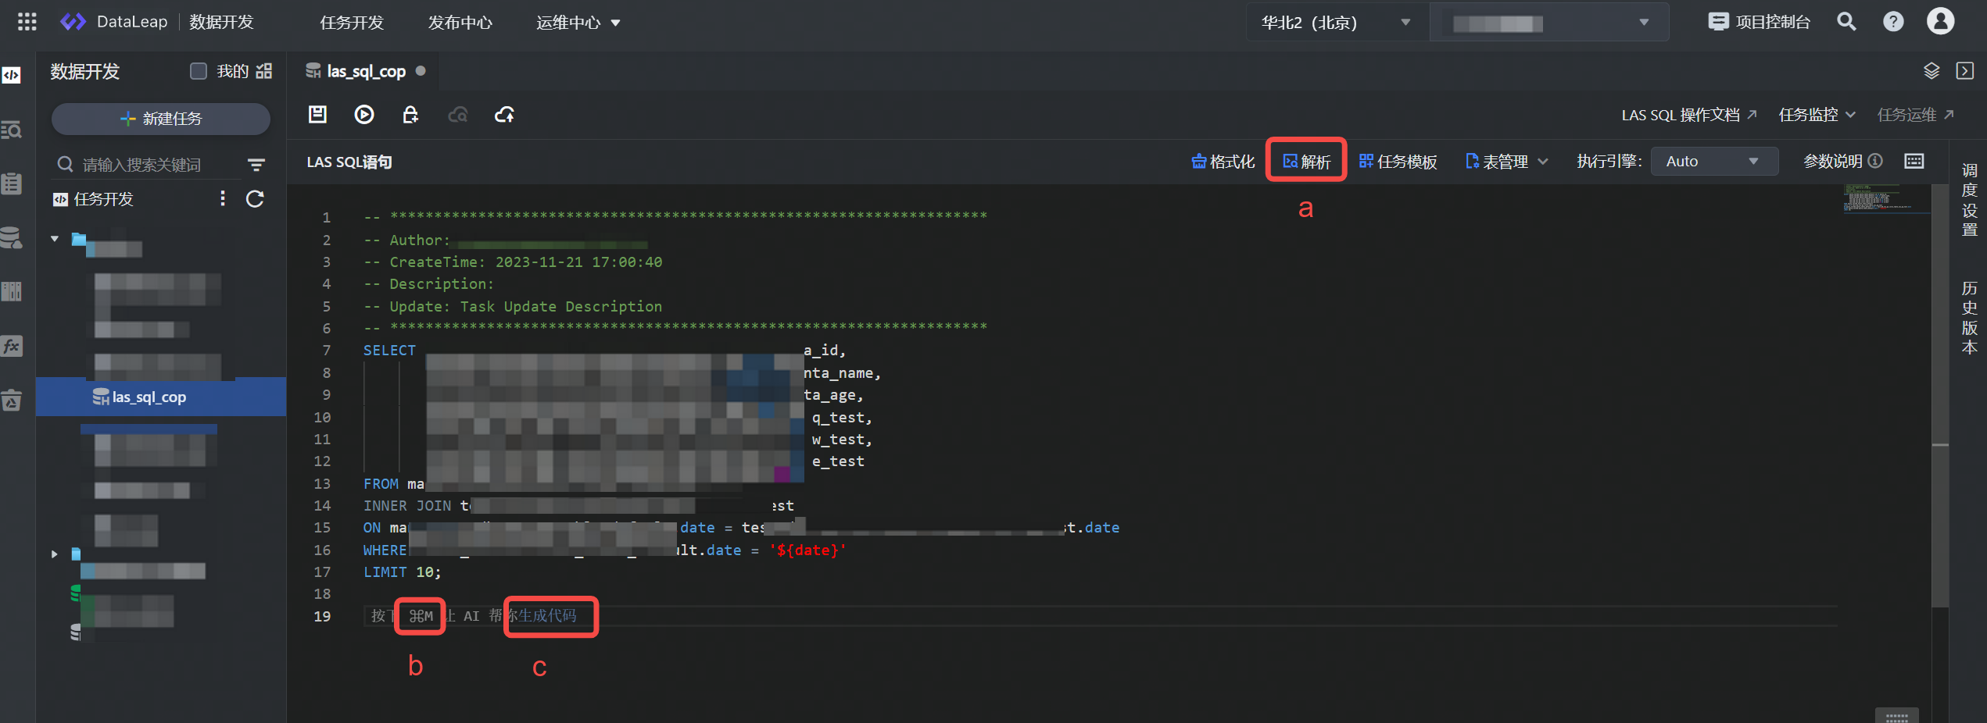This screenshot has height=723, width=1987.
Task: Run the SQL with the play icon
Action: (x=364, y=115)
